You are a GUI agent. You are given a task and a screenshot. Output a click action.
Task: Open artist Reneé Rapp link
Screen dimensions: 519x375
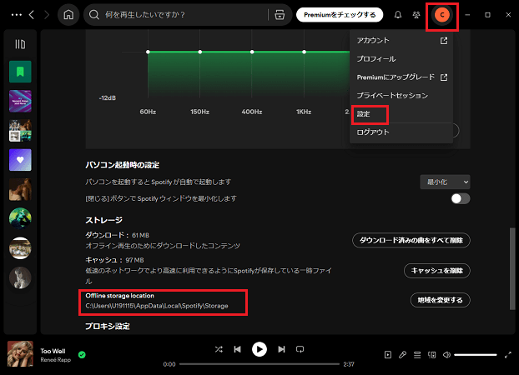(56, 360)
